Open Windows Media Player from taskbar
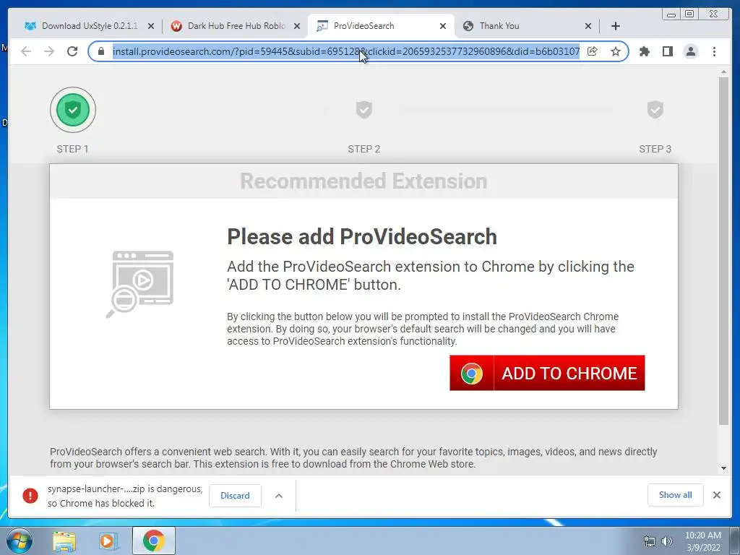Screen dimensions: 740x555 point(108,541)
